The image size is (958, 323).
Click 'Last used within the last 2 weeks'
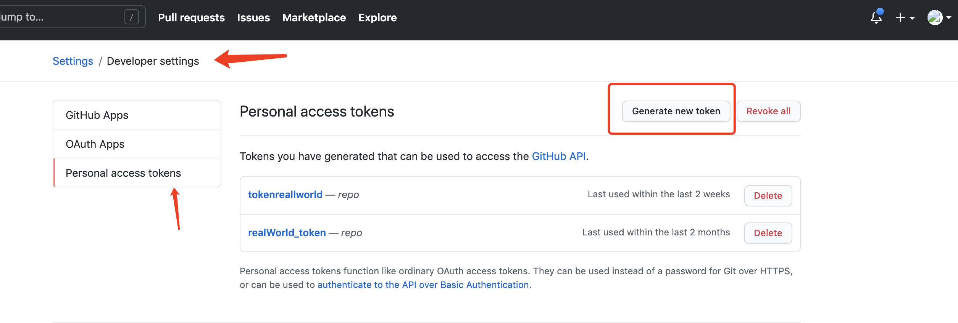[659, 194]
